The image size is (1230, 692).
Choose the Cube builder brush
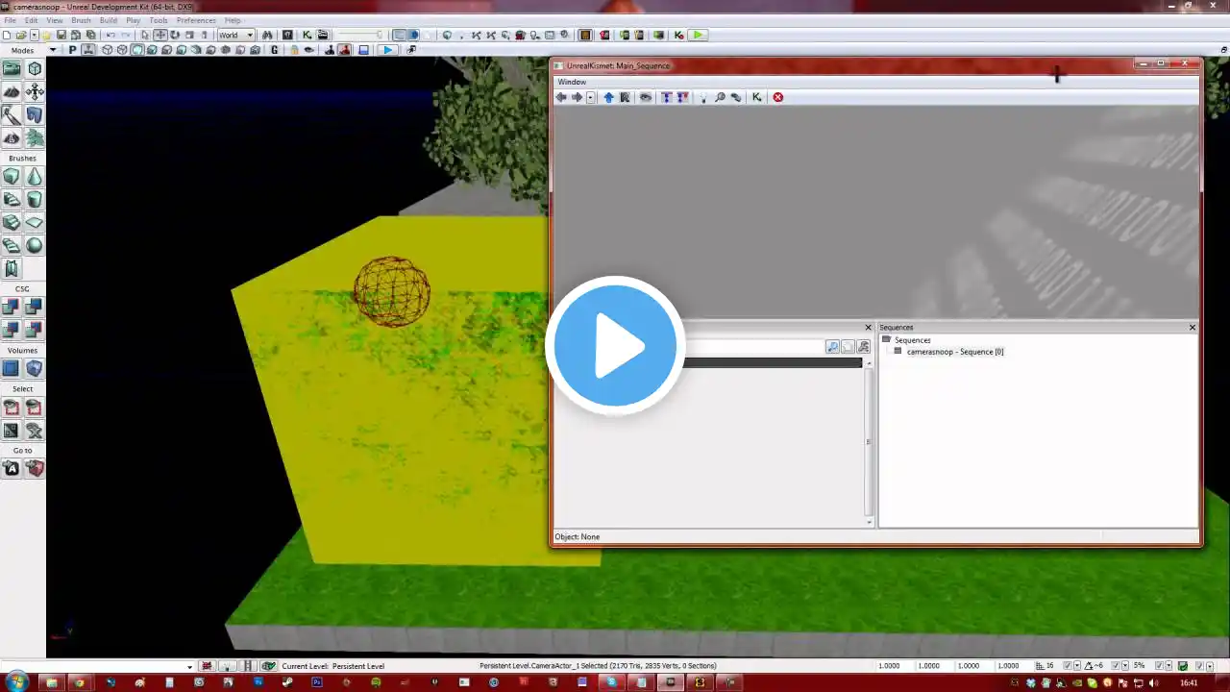click(x=12, y=177)
